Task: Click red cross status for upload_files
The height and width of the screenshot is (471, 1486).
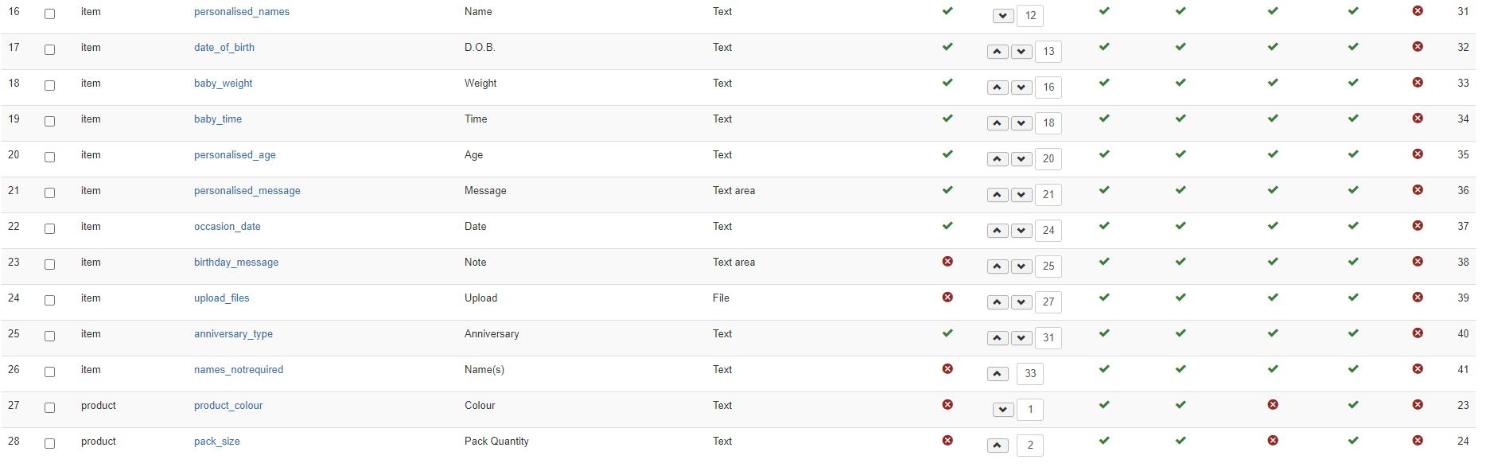Action: click(947, 298)
